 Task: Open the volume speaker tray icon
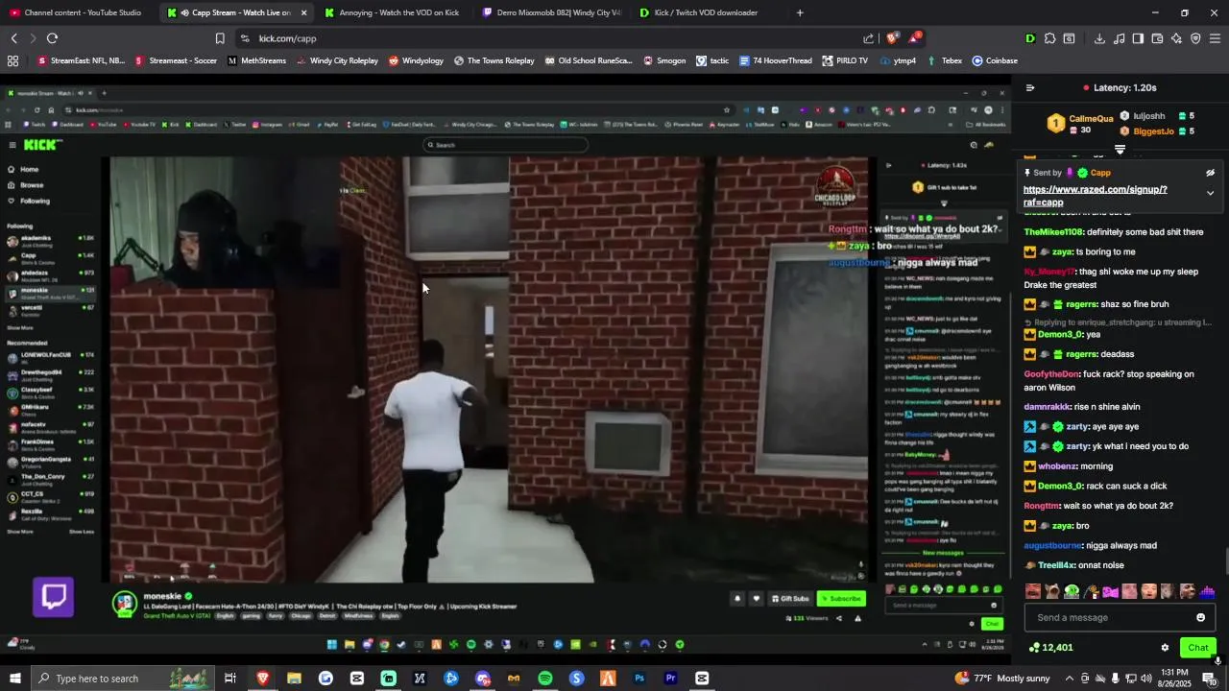(1146, 679)
